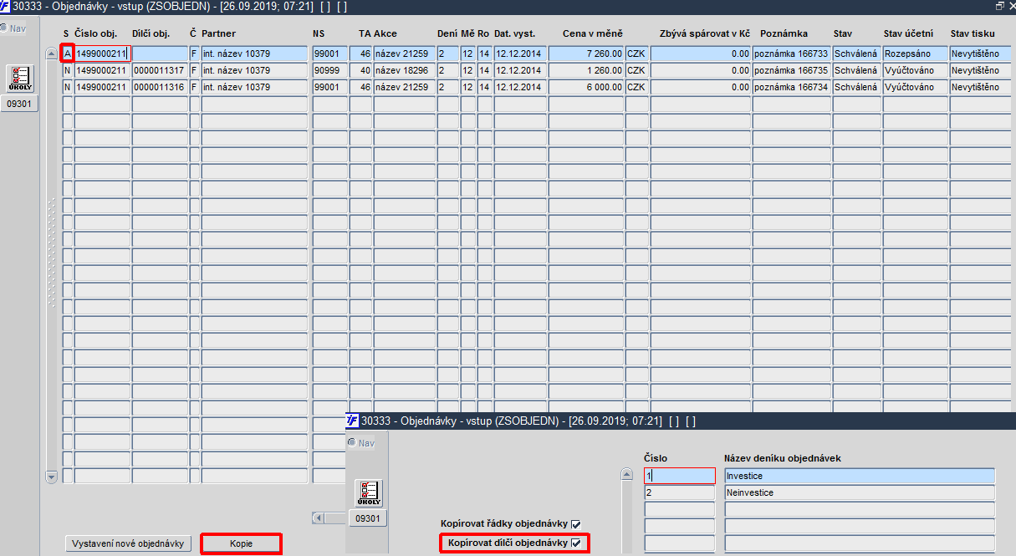Toggle the Kopírovat dílčí objednávky checkbox
Screen dimensions: 1016x556
pyautogui.click(x=575, y=543)
